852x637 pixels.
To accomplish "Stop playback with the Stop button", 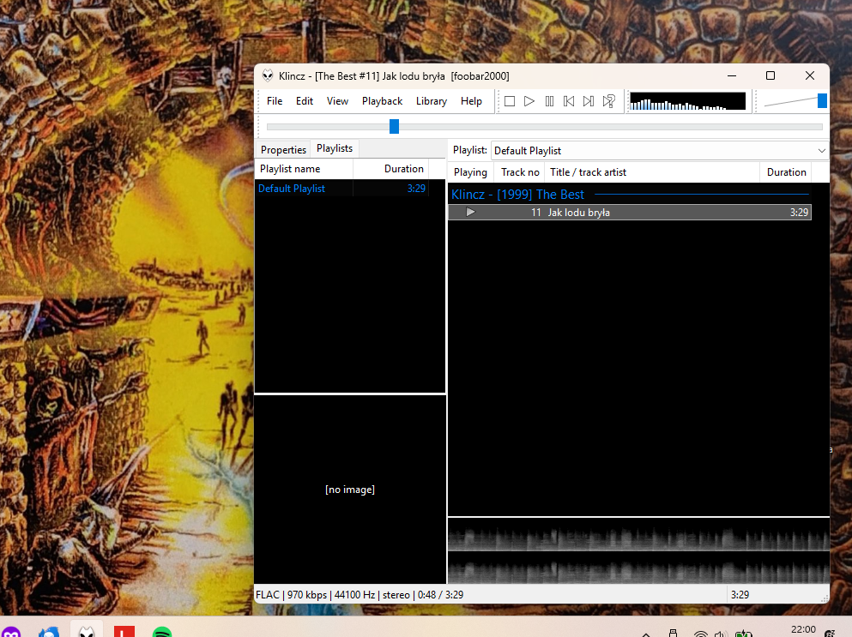I will (510, 101).
